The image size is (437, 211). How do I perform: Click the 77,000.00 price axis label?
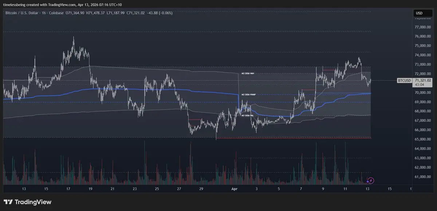(422, 27)
